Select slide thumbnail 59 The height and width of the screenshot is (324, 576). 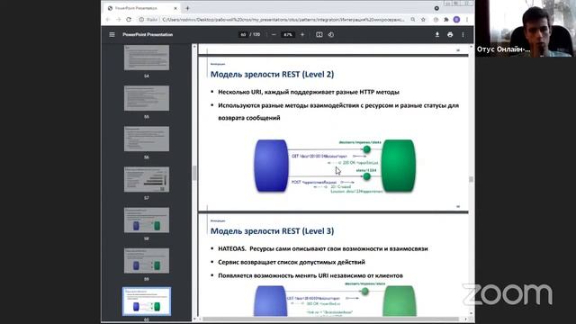click(x=147, y=261)
